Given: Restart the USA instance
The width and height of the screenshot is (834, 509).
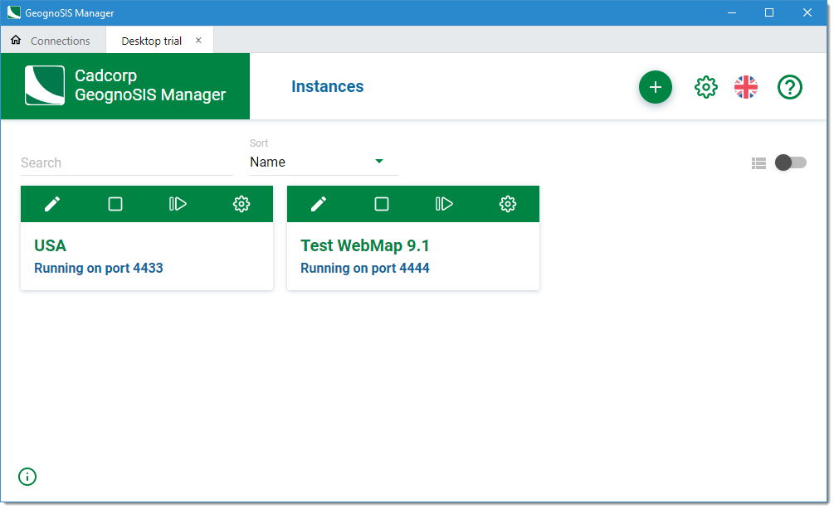Looking at the screenshot, I should click(x=178, y=203).
